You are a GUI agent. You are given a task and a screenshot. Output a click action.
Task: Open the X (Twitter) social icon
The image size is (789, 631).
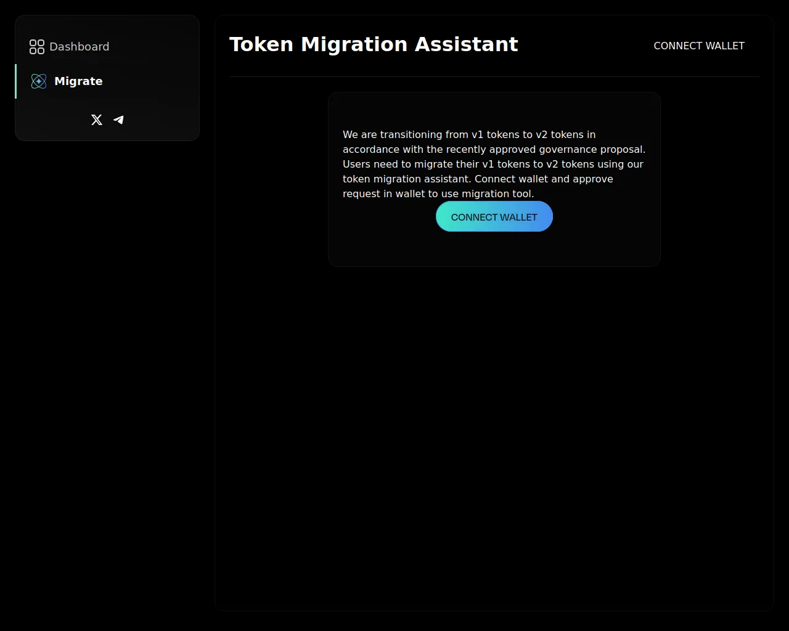click(x=97, y=120)
